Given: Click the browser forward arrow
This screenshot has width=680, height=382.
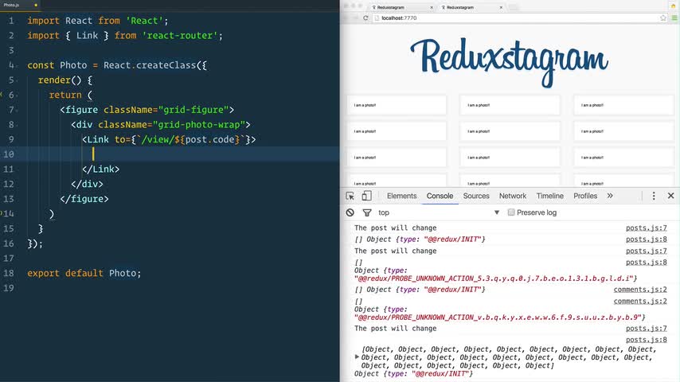Looking at the screenshot, I should click(355, 18).
